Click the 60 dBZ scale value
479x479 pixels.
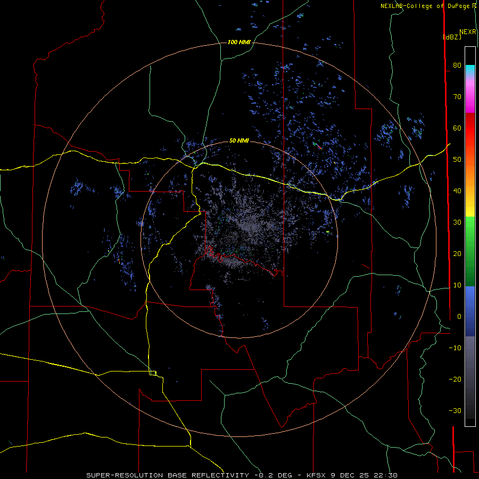(457, 128)
